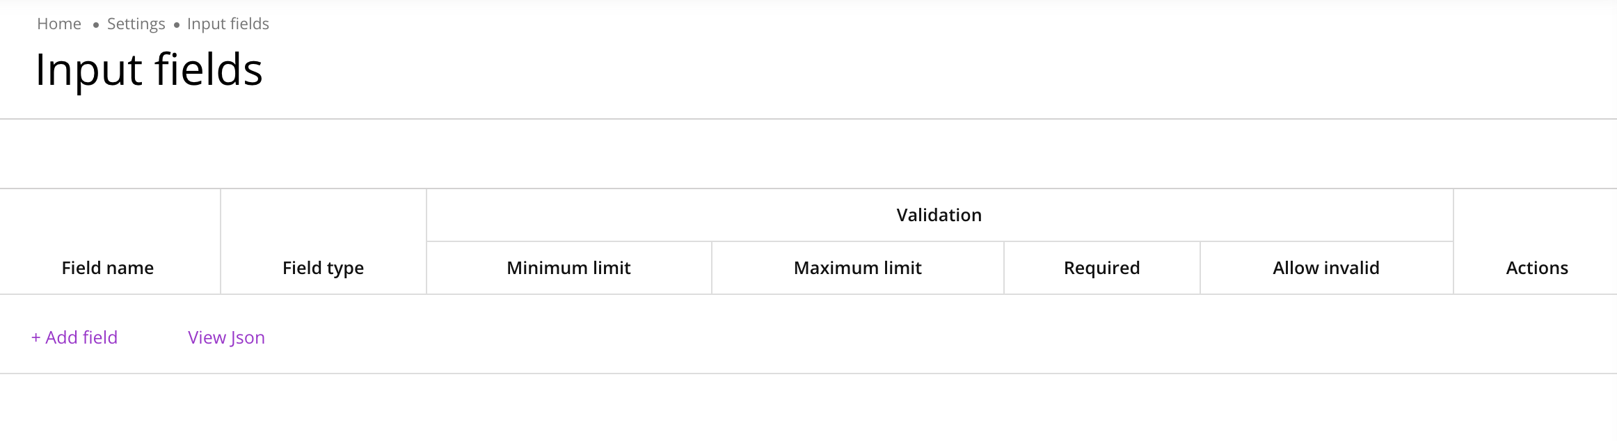Click the Input fields breadcrumb item
1617x441 pixels.
[x=228, y=24]
